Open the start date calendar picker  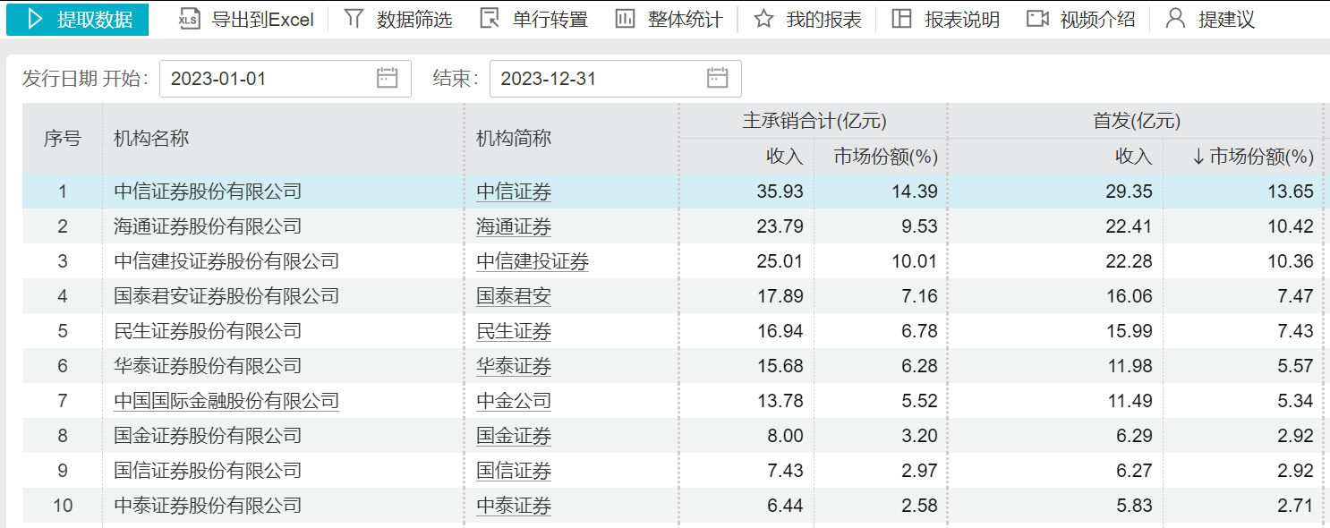tap(387, 78)
